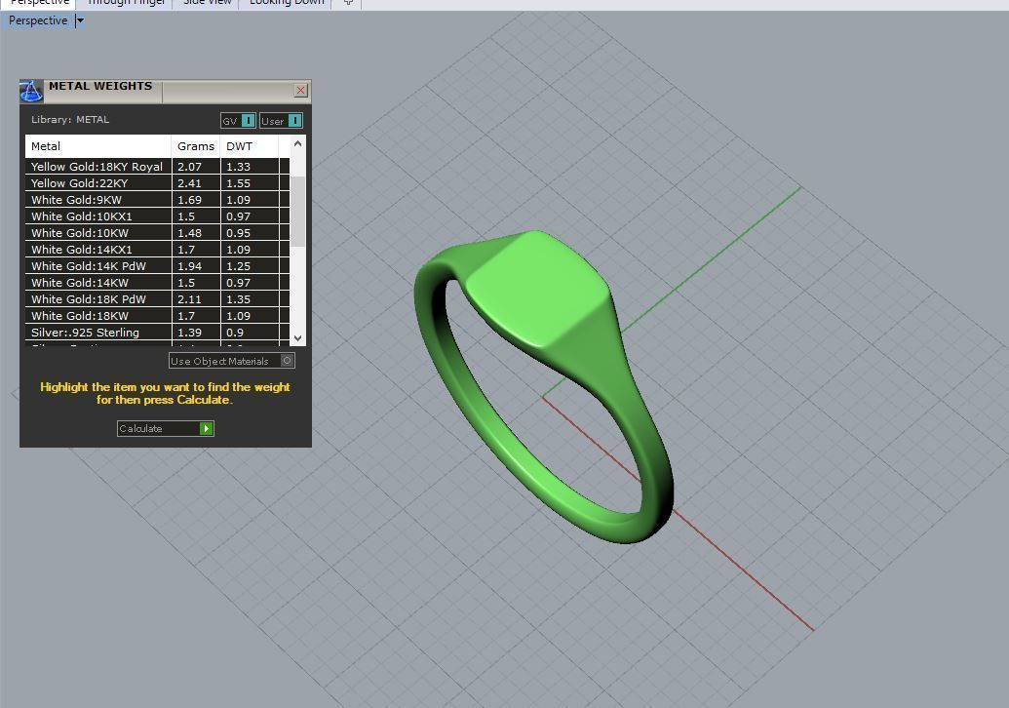Image resolution: width=1009 pixels, height=708 pixels.
Task: Select the White Gold:18K PdW row
Action: 157,299
